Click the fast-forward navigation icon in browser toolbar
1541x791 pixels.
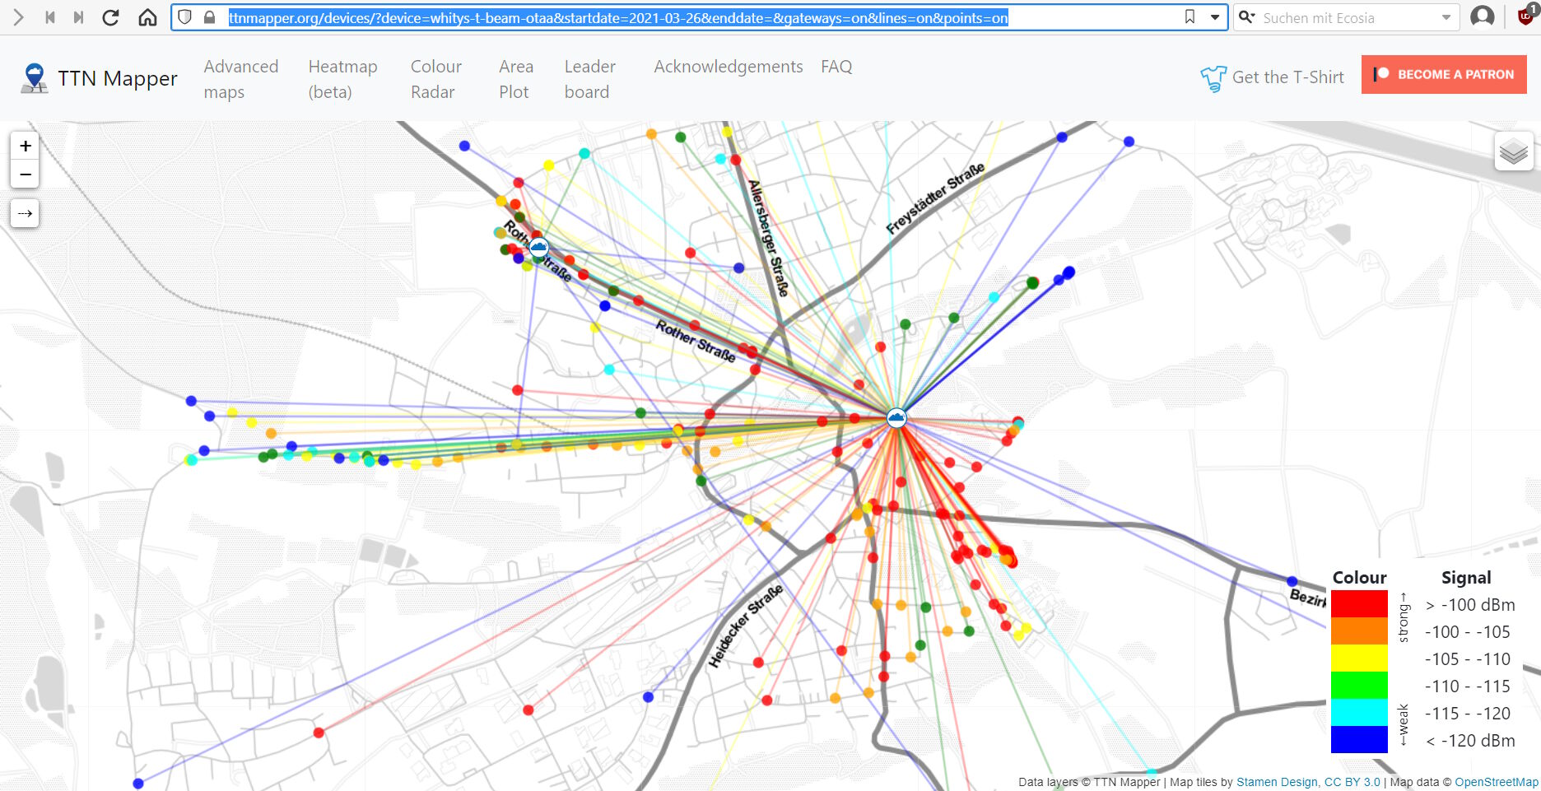click(x=78, y=17)
